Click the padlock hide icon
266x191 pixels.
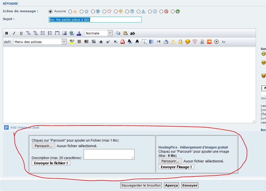click(180, 42)
